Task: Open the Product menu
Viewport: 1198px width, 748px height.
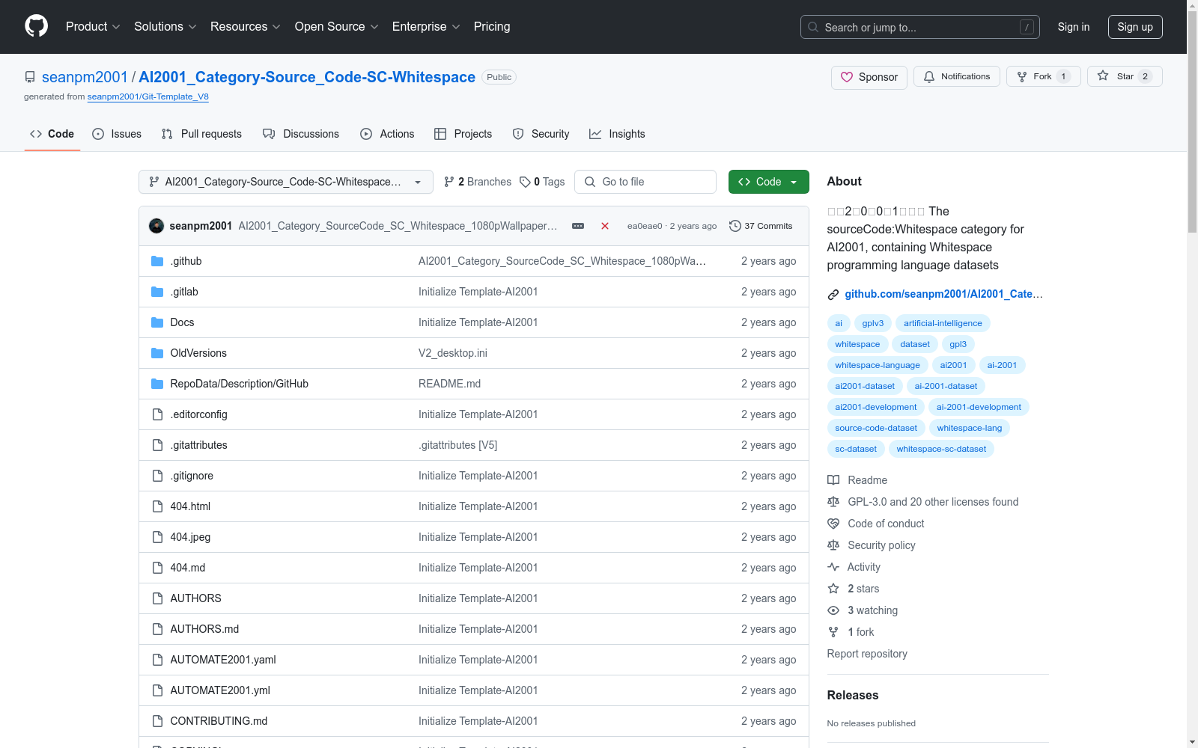Action: [93, 26]
